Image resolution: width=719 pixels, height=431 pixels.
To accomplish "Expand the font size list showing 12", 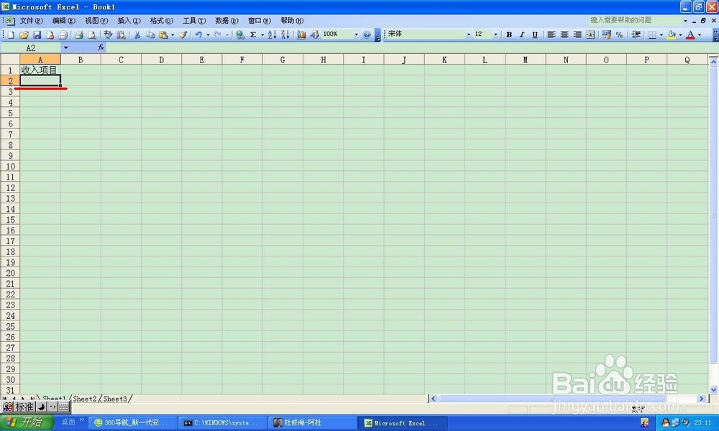I will [495, 34].
